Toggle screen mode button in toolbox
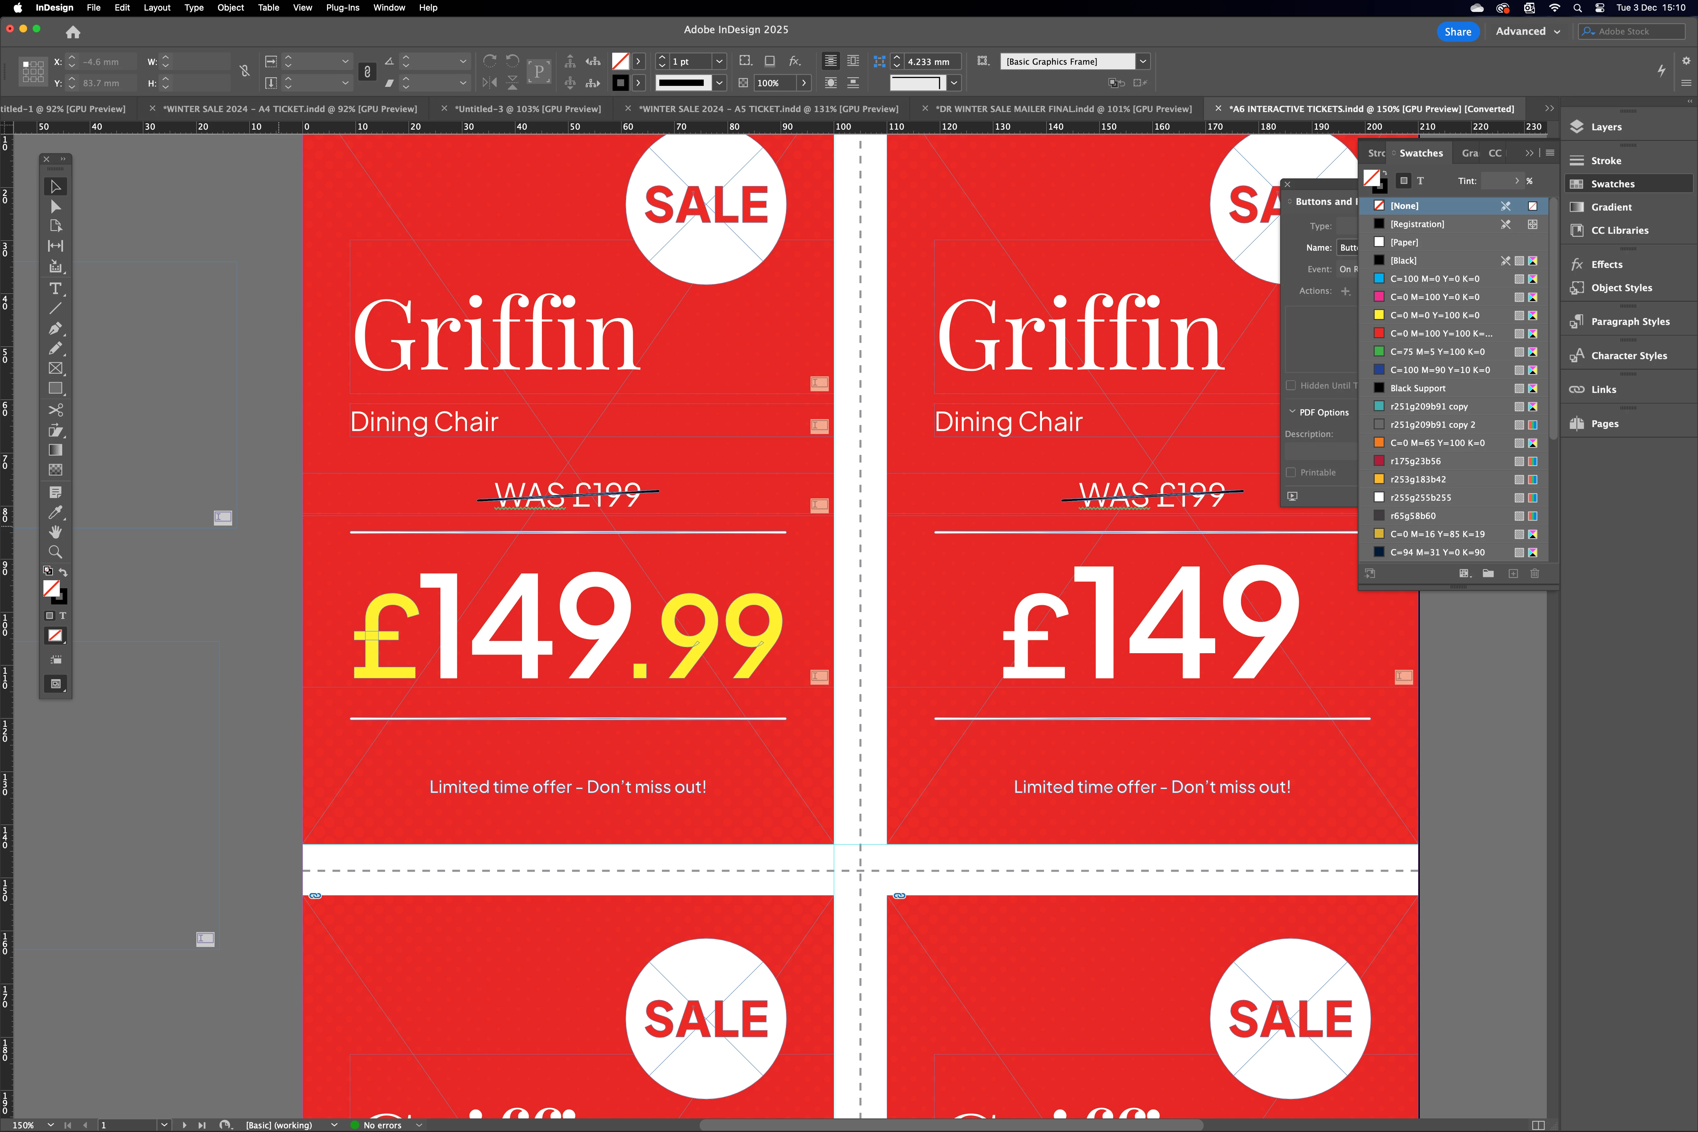Viewport: 1698px width, 1132px height. 56,684
